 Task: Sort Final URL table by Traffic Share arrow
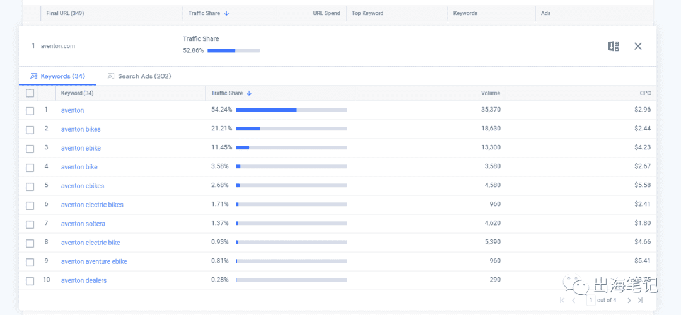coord(226,13)
